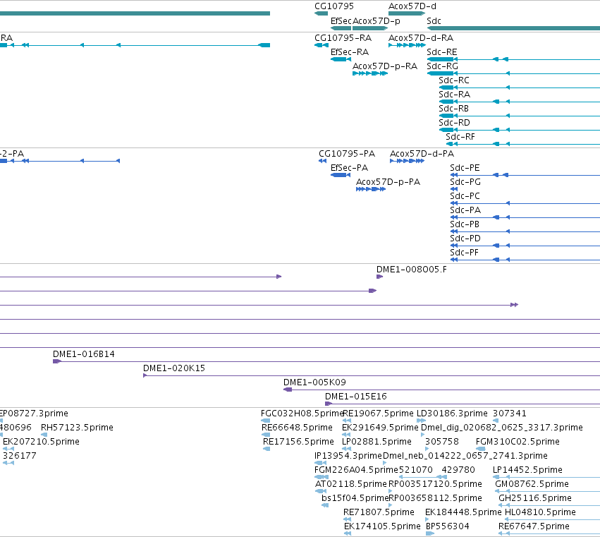
Task: Select the Sdc-RB transcript
Action: click(x=519, y=116)
